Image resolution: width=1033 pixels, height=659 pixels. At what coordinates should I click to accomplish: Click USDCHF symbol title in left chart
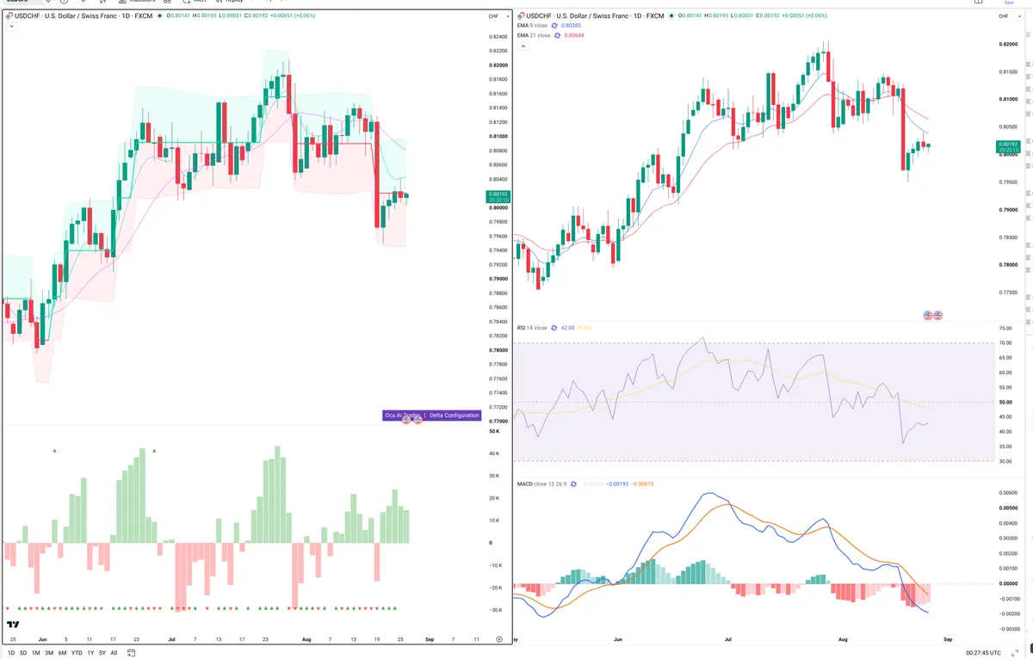[x=84, y=16]
